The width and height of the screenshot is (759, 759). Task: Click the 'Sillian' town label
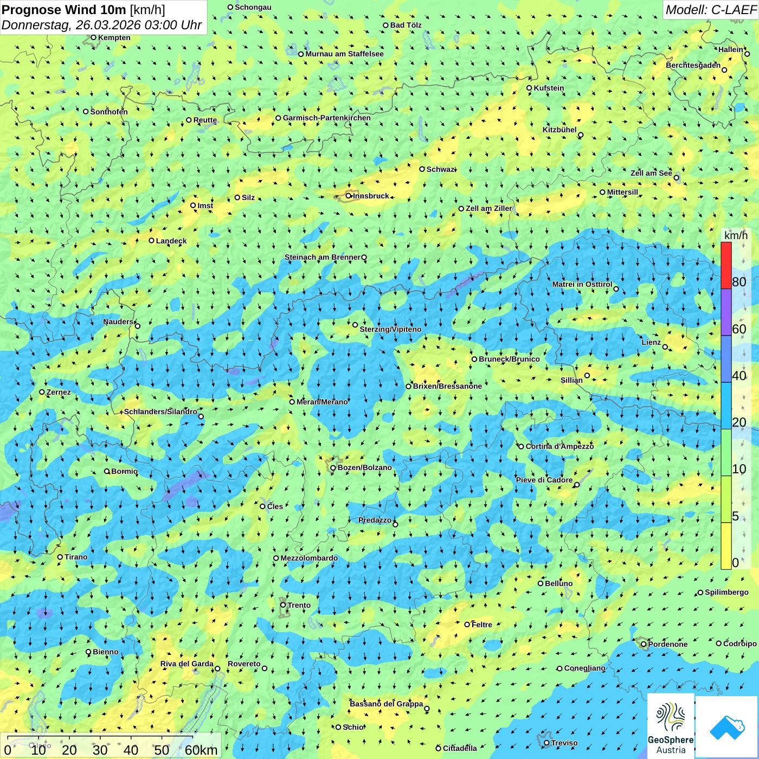(x=571, y=380)
